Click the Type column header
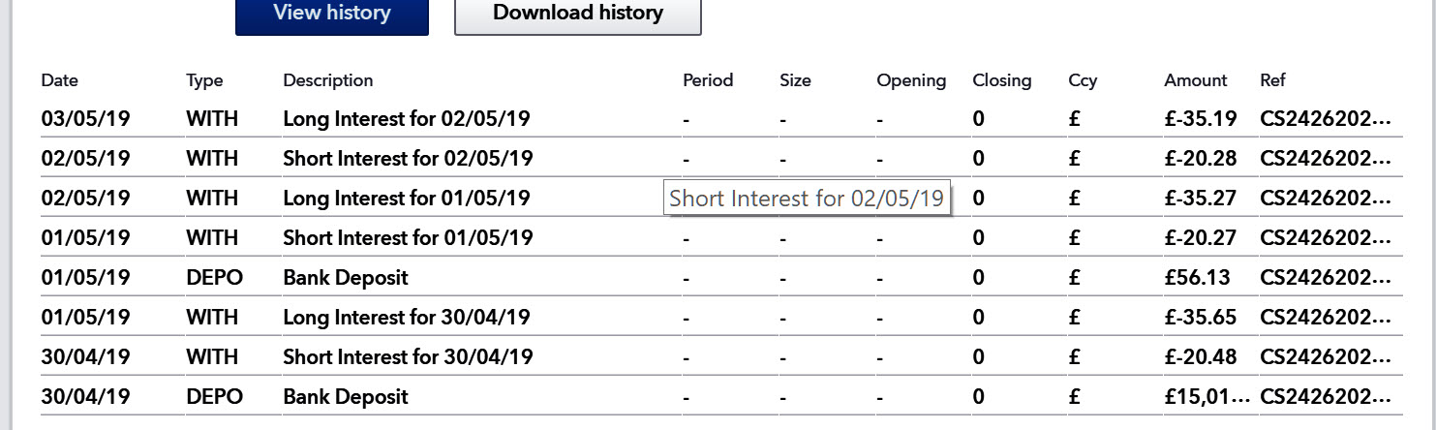 point(204,80)
